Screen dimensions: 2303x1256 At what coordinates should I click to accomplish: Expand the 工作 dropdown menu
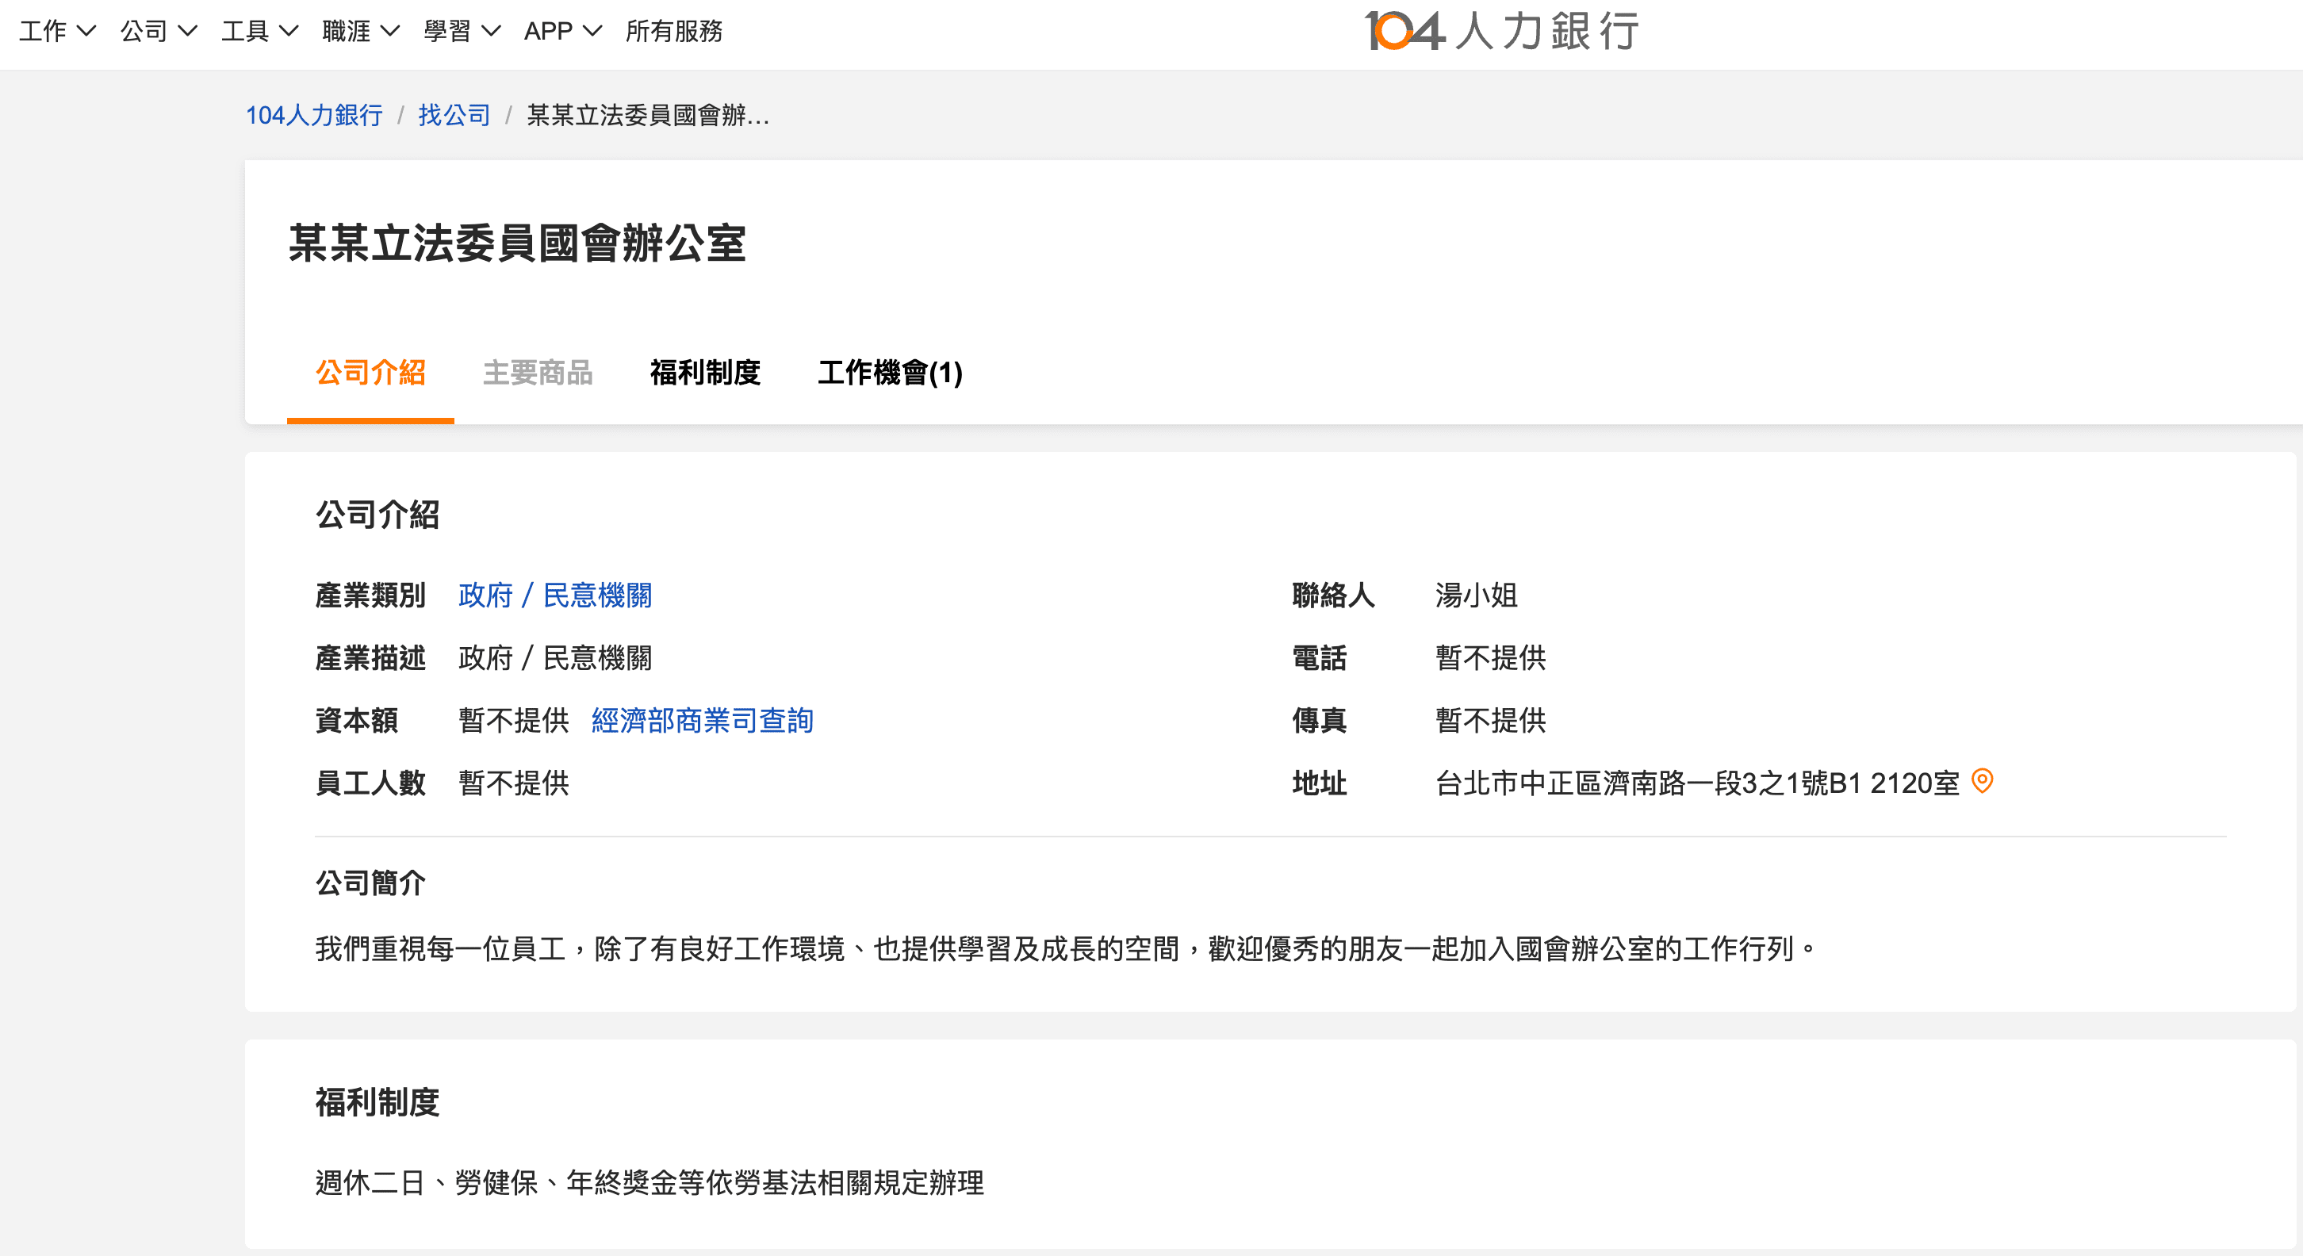pyautogui.click(x=57, y=31)
